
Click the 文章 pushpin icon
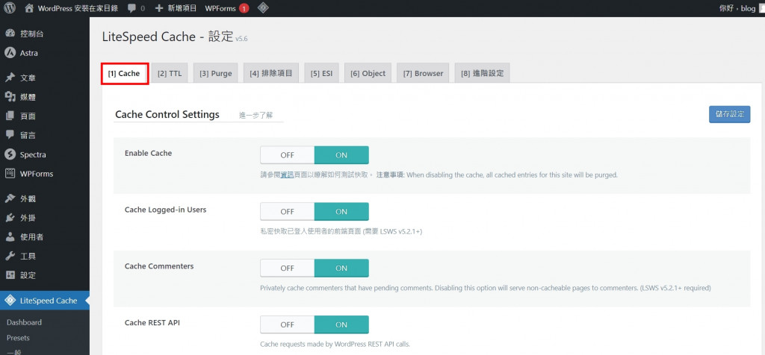(10, 78)
